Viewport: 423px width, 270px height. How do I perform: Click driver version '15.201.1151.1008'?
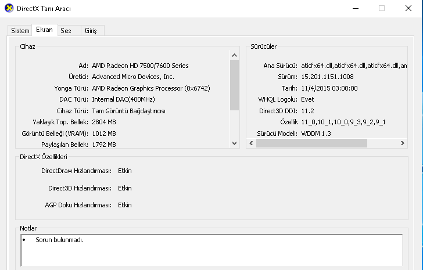(327, 77)
